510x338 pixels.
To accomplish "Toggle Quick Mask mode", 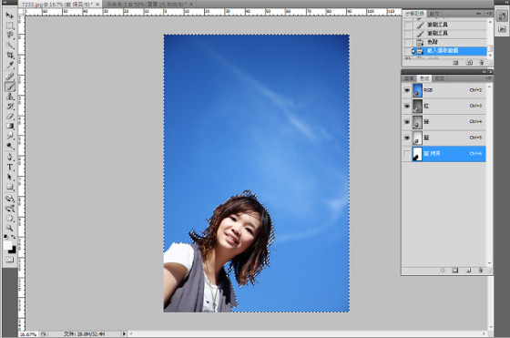I will 10,260.
